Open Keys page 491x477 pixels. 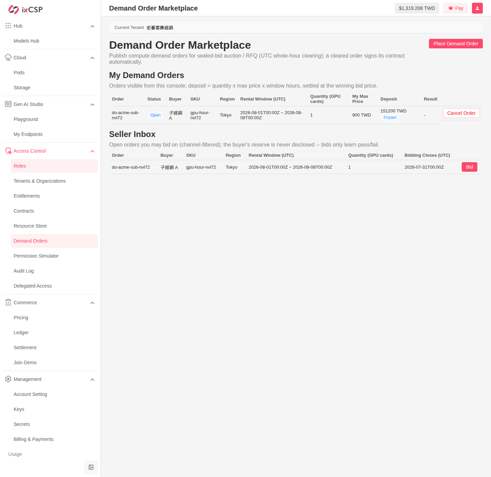click(x=54, y=409)
